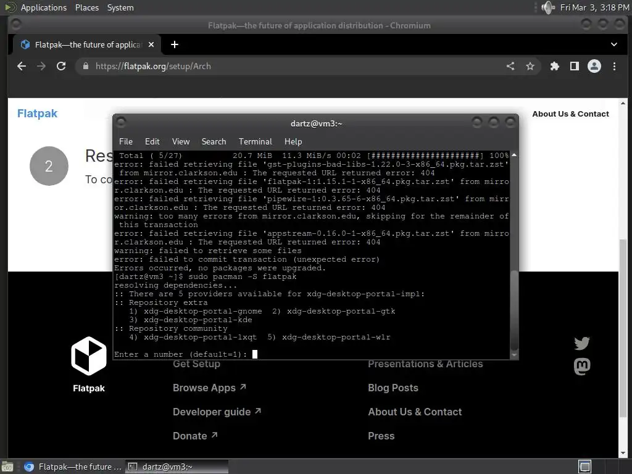The image size is (632, 474).
Task: Click the terminal scrollbar thumb
Action: coord(514,310)
